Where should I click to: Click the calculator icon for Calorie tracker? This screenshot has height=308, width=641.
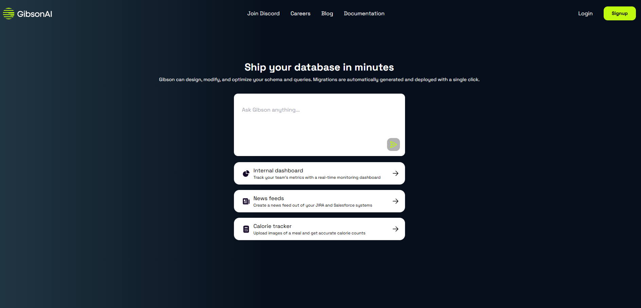coord(246,229)
